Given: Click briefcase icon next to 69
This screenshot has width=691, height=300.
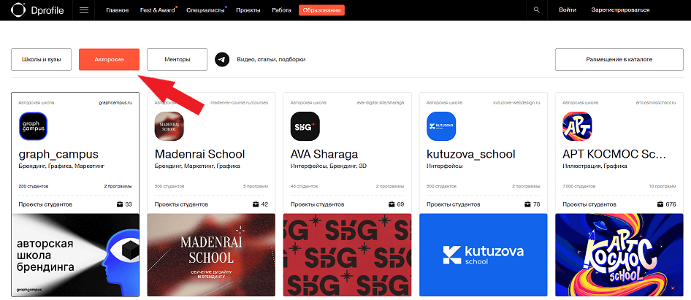Looking at the screenshot, I should [392, 204].
